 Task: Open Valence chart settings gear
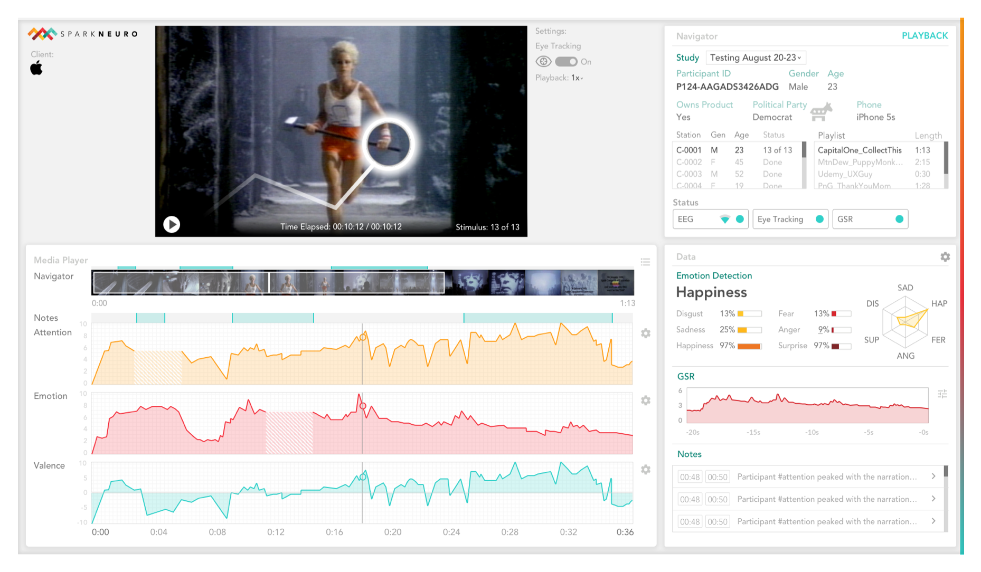pos(645,470)
